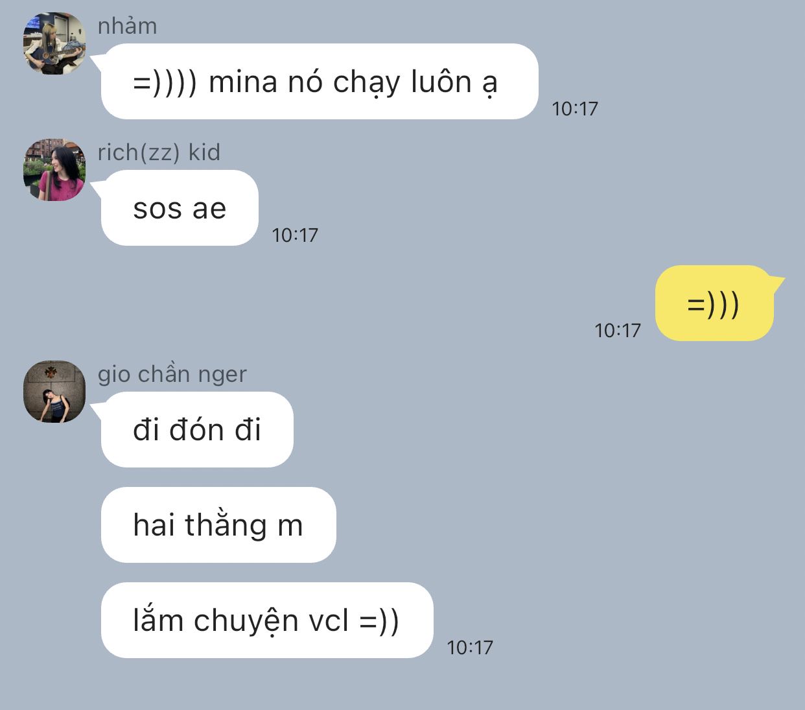Tap the timestamp left of the yellow bubble

pyautogui.click(x=618, y=330)
